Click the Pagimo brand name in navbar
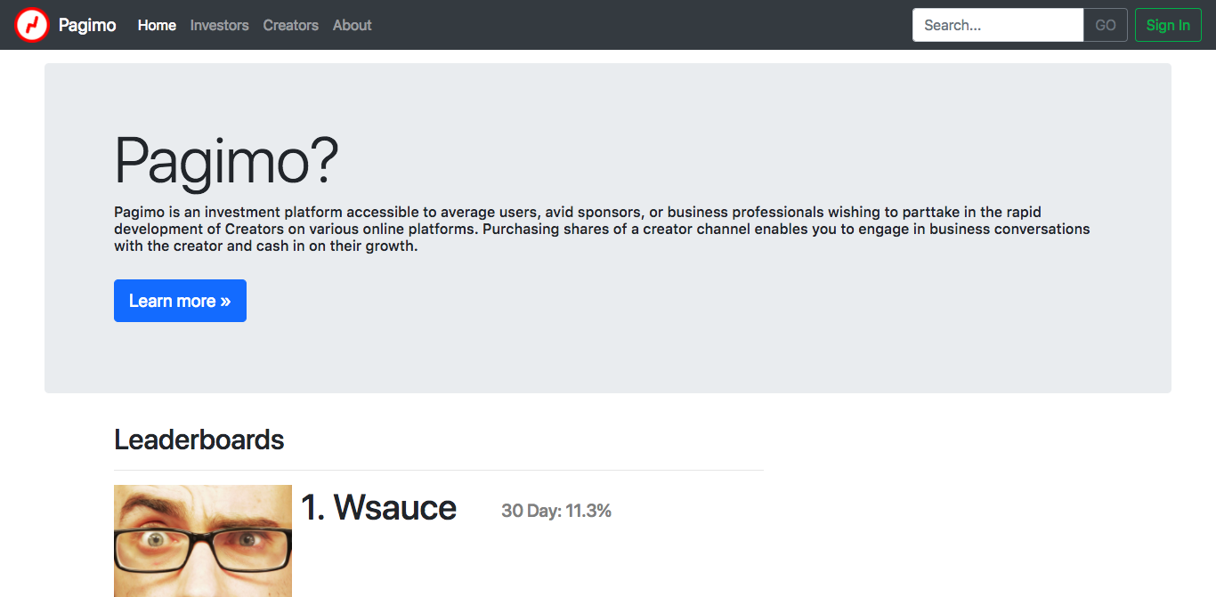 click(x=87, y=25)
